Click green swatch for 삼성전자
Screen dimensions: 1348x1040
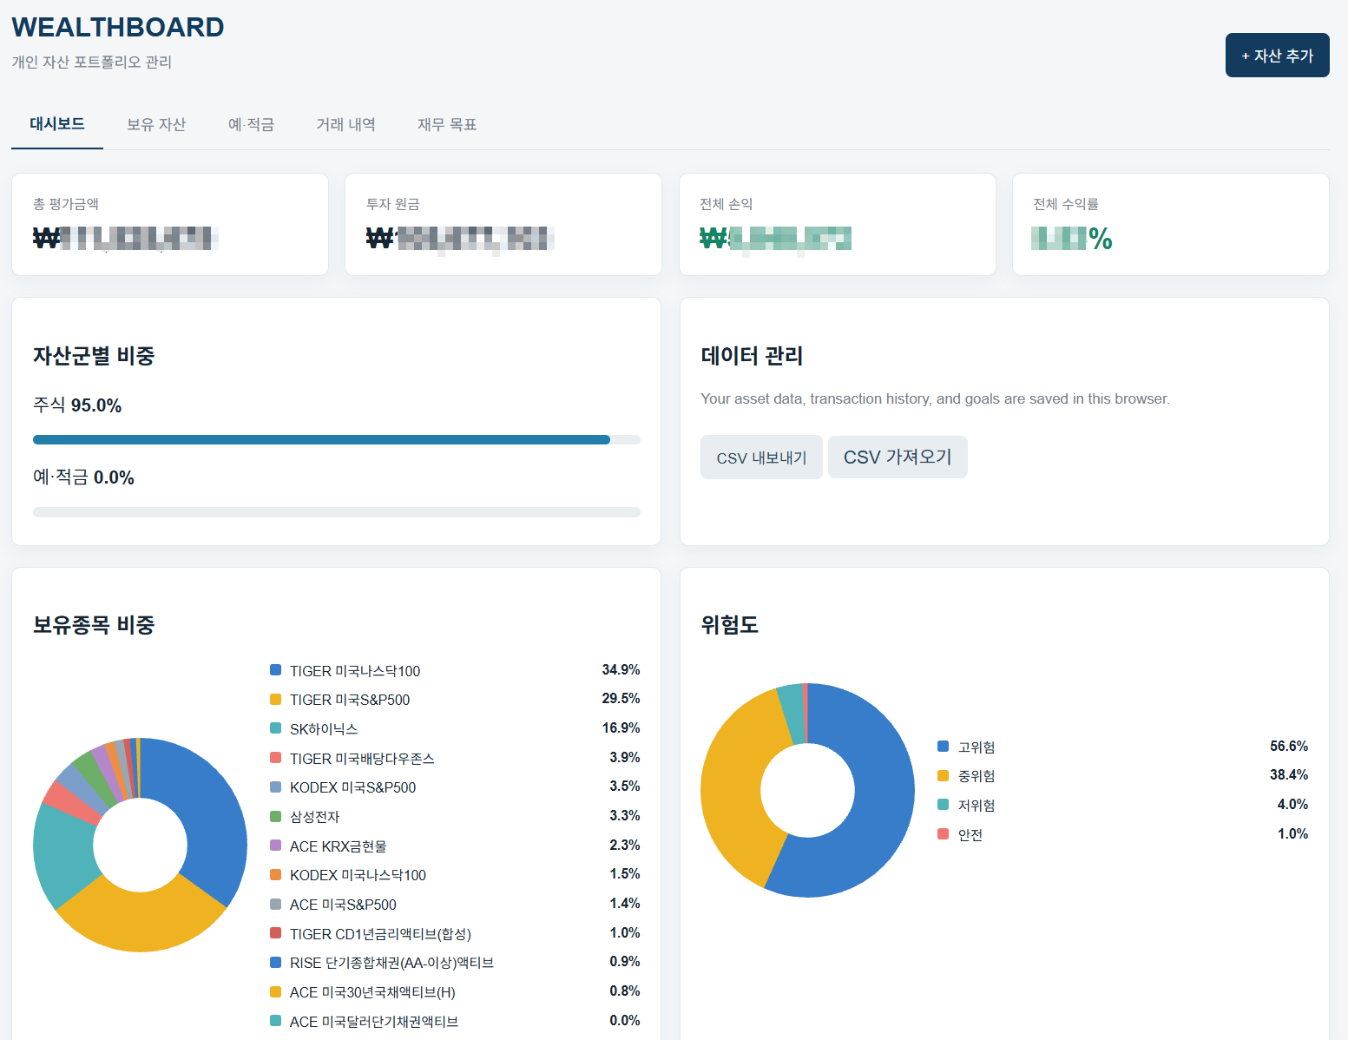pyautogui.click(x=275, y=816)
